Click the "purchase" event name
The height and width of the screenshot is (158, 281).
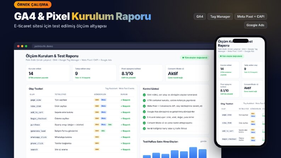[x=35, y=125]
